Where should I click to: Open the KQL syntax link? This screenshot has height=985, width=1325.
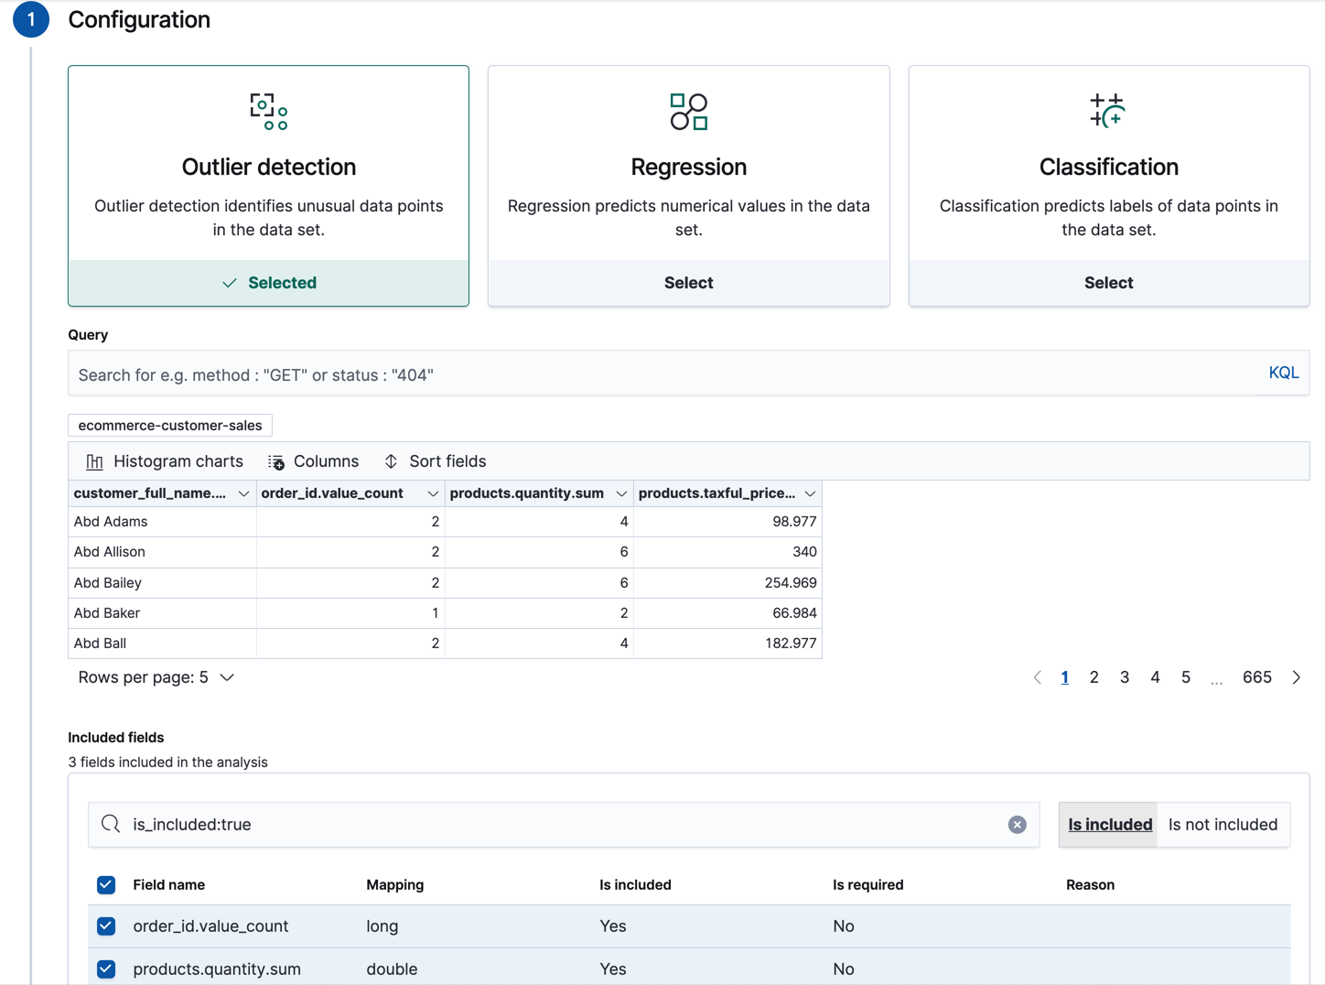coord(1283,372)
